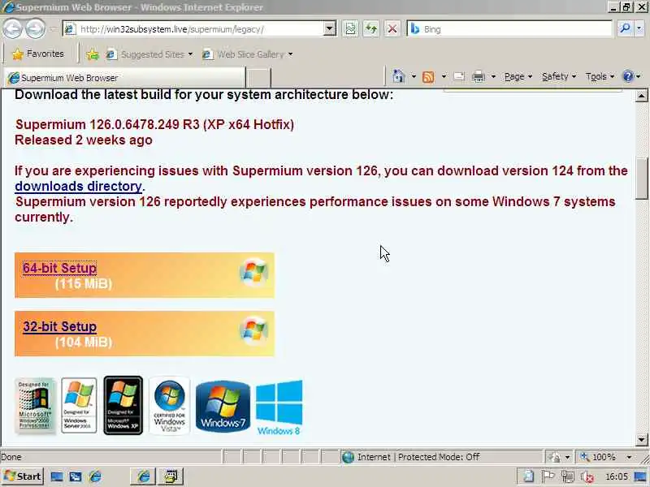Screen dimensions: 650x487
Task: Open the Web Slice Gallery dropdown
Action: (x=290, y=54)
